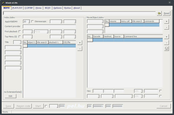Add a movie object with the top plus button
Viewport: 174px width, 115px height.
point(166,21)
